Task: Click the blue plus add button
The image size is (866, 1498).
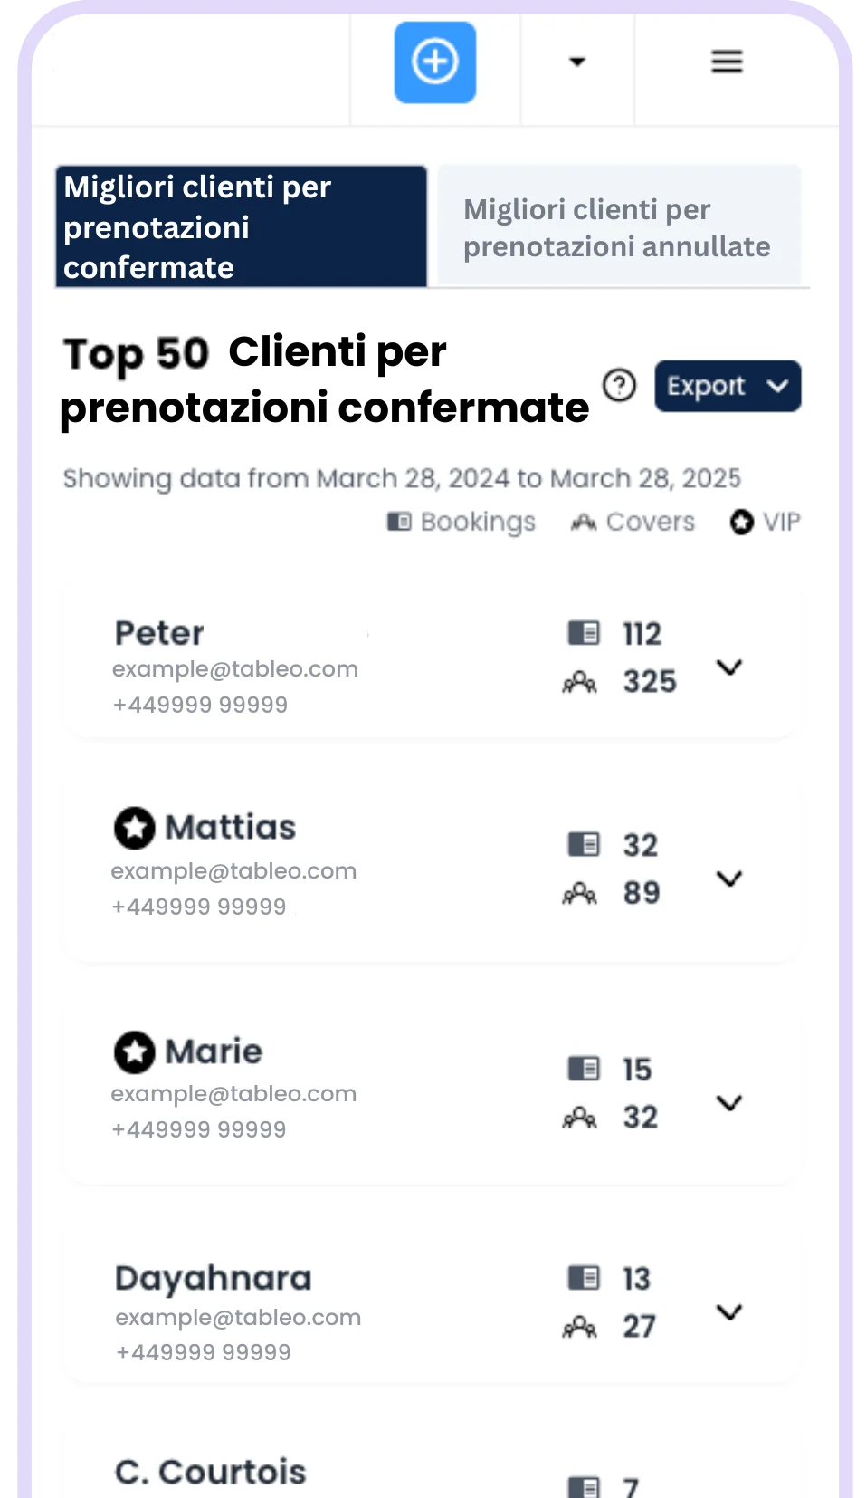Action: (435, 62)
